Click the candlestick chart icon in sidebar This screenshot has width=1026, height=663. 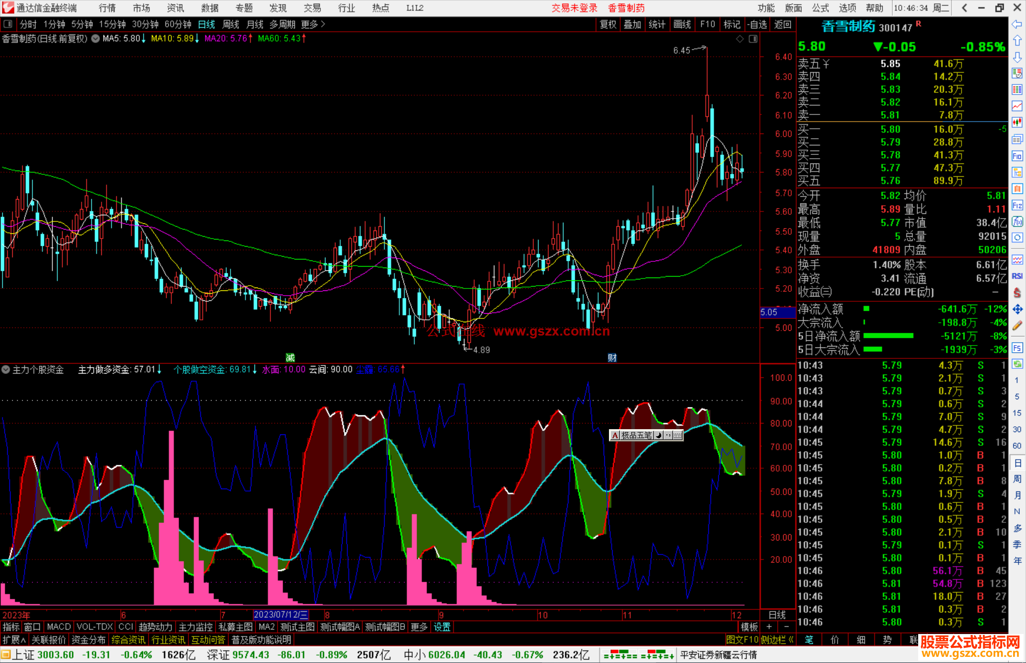click(x=1017, y=122)
